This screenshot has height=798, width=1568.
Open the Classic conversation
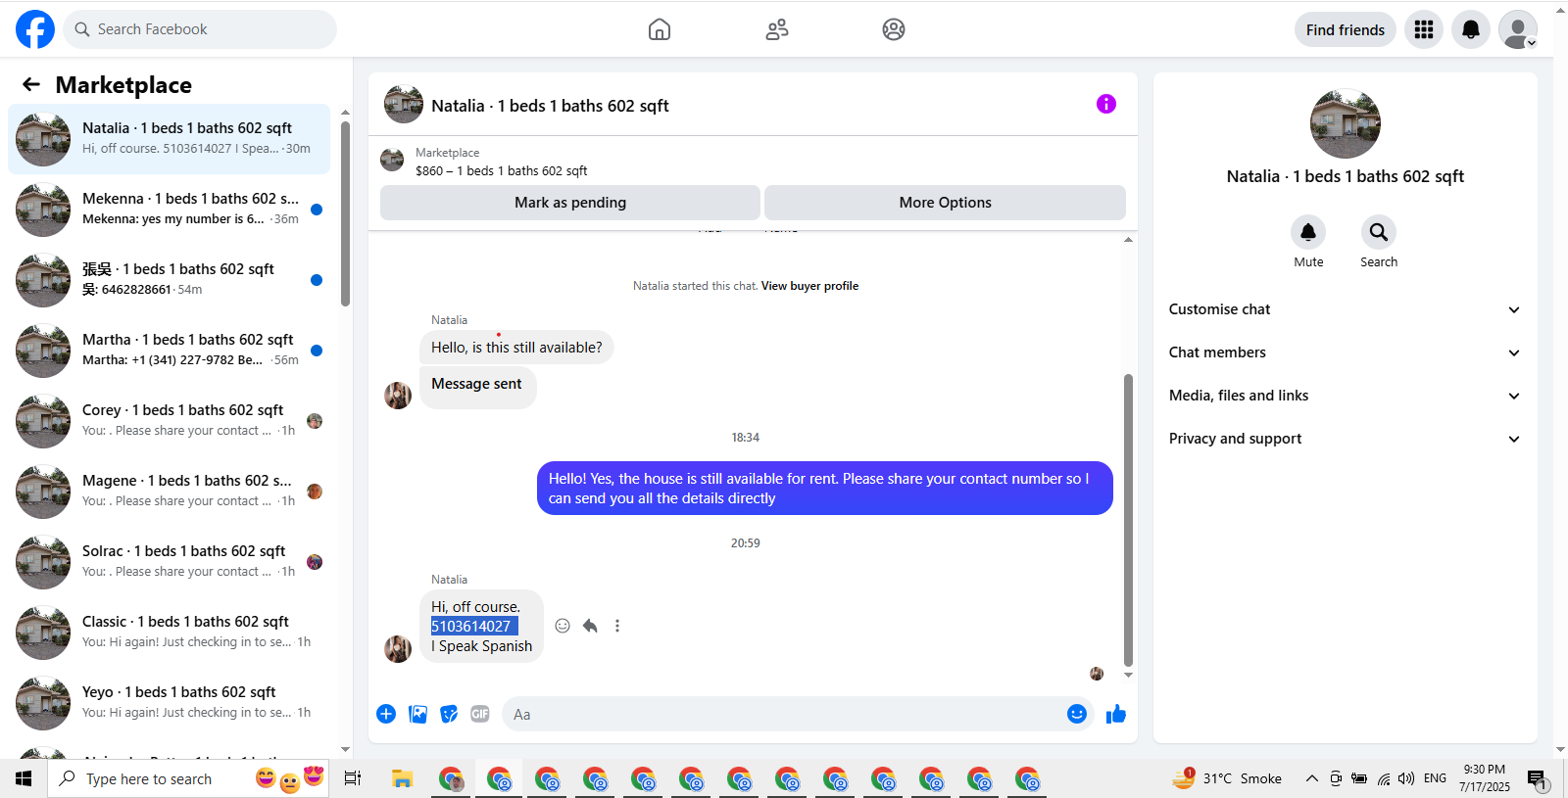point(170,633)
